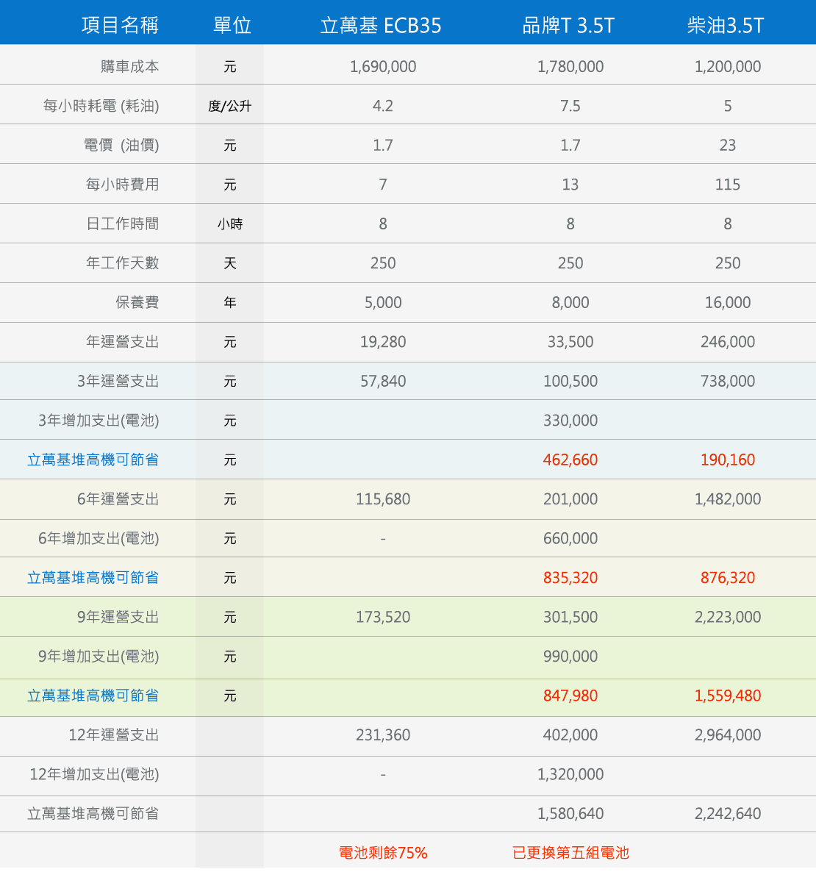This screenshot has height=883, width=816.
Task: Click the 2,964,000 value
Action: [x=728, y=735]
